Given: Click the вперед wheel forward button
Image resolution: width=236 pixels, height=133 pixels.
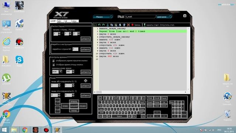Looking at the screenshot, I should tap(74, 101).
